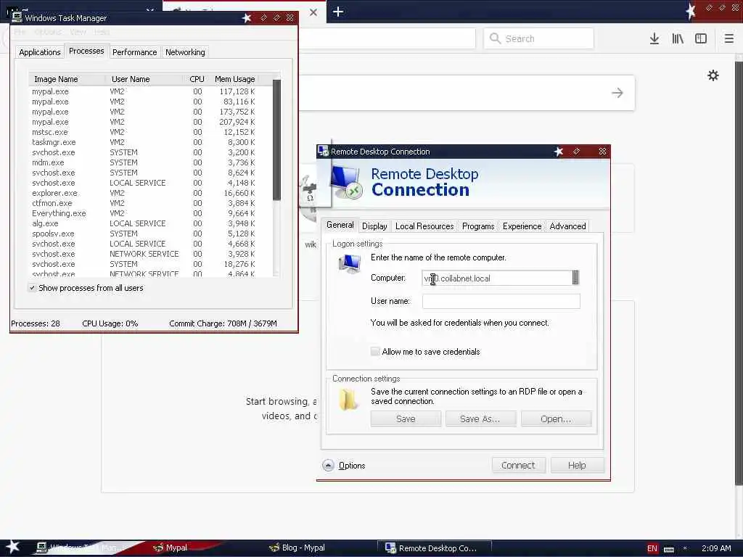Open a new browser tab with plus

coord(338,12)
